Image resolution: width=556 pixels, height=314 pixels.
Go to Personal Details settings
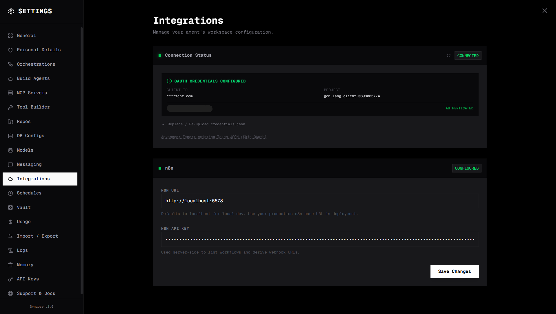coord(40,50)
